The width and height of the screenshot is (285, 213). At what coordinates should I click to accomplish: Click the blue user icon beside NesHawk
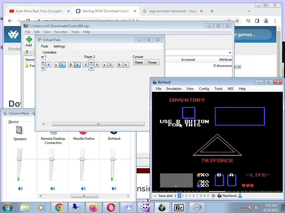[240, 196]
